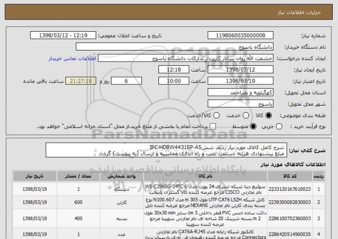Select the خدمت radio button
Viewport: 338px width, 239px height.
tap(245, 116)
